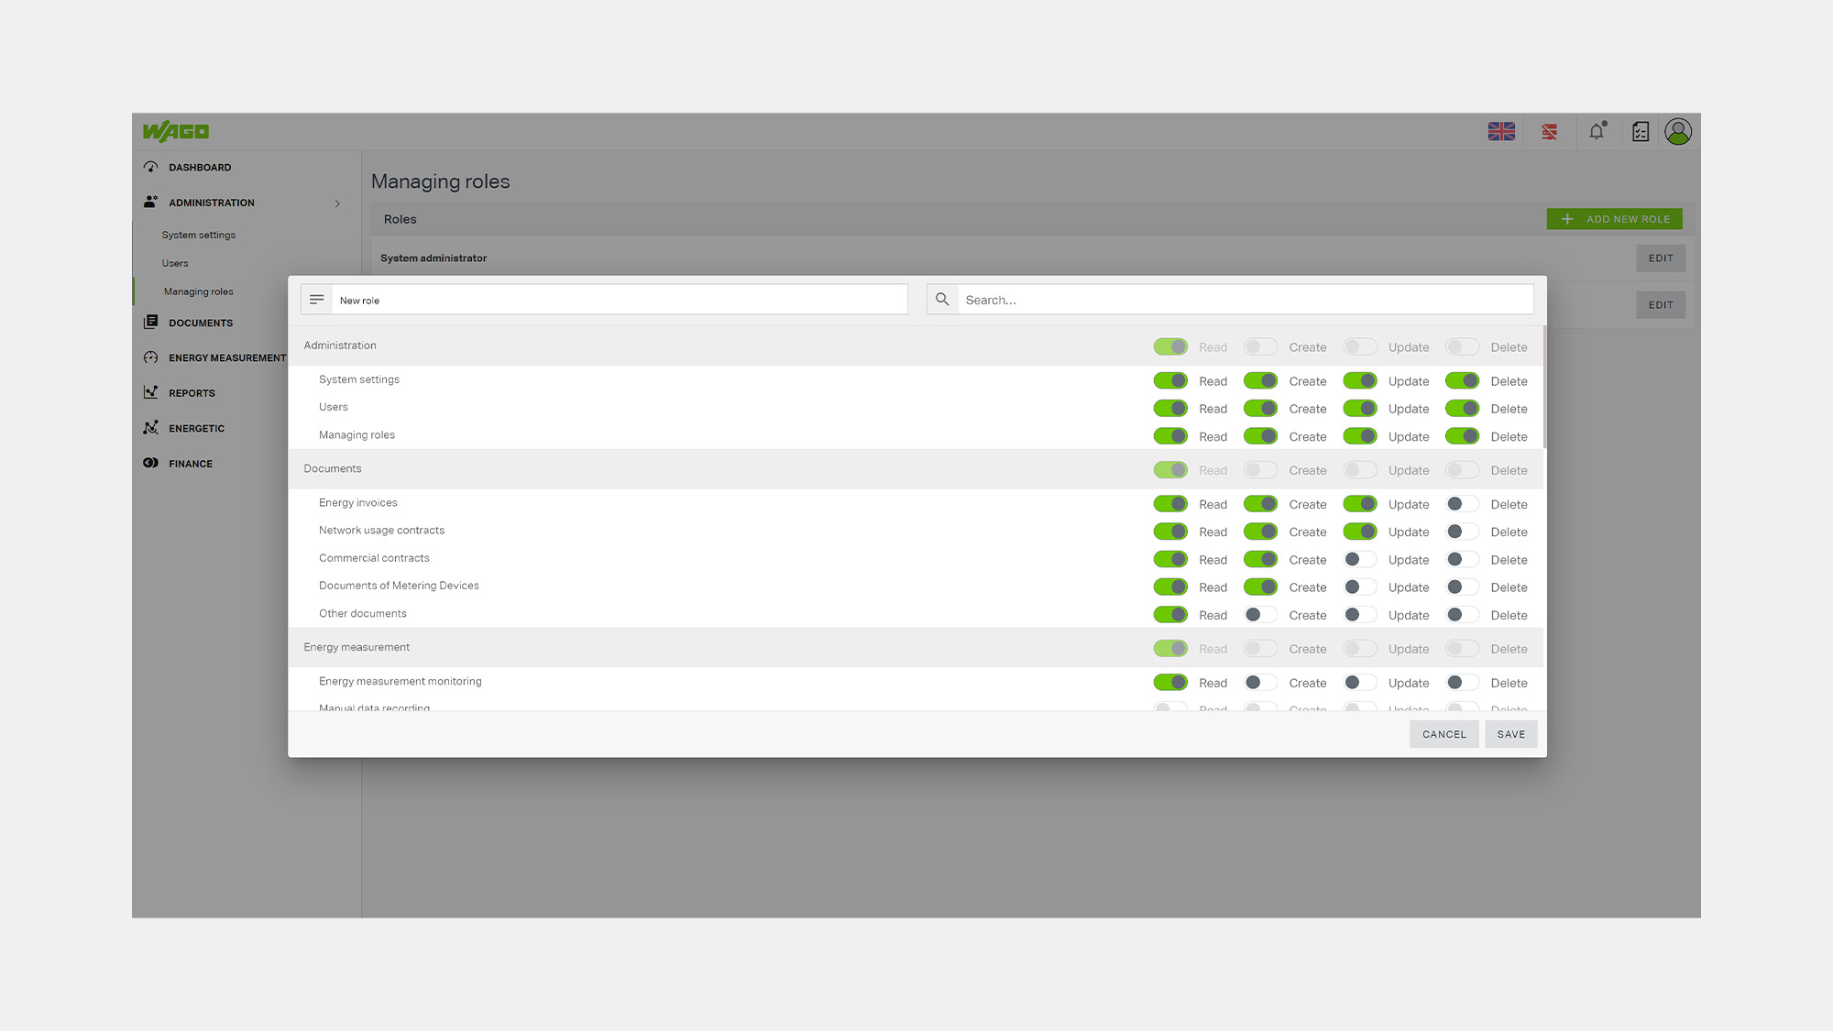Click the Reports chart icon
Screen dimensions: 1833x1031
[x=151, y=392]
